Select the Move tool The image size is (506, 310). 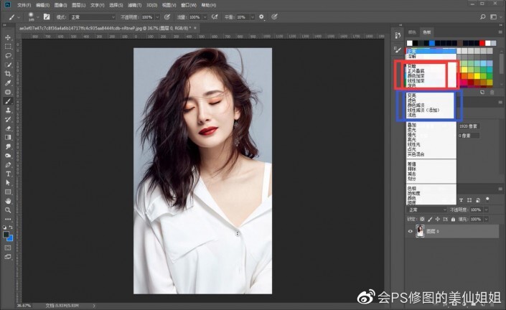(8, 37)
